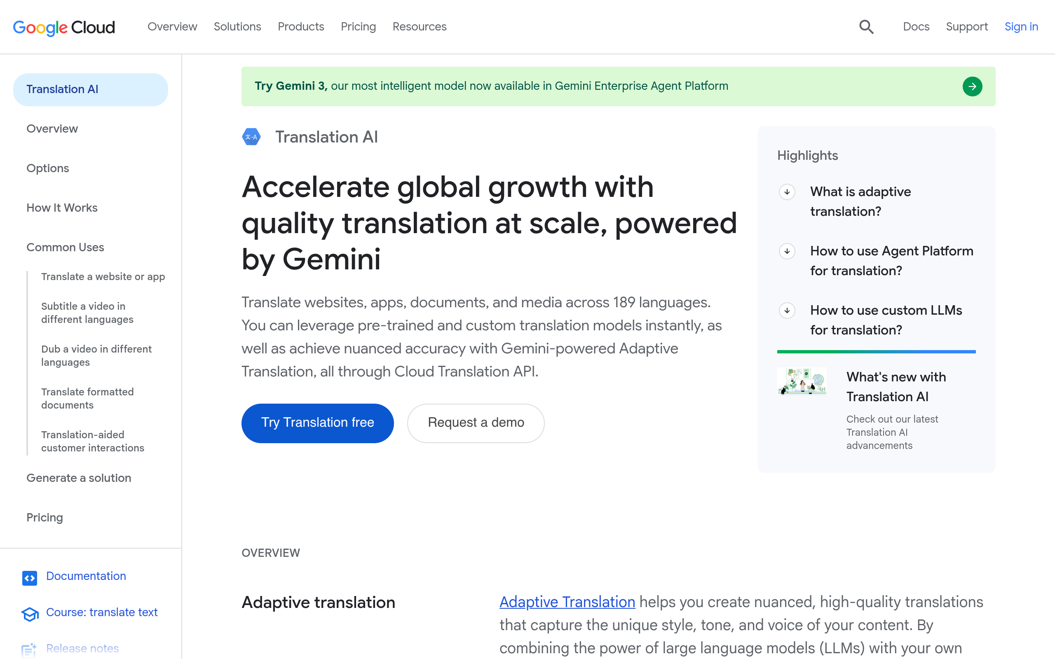Screen dimensions: 1055x659
Task: Click the Translation AI hexagon product icon
Action: pos(251,137)
